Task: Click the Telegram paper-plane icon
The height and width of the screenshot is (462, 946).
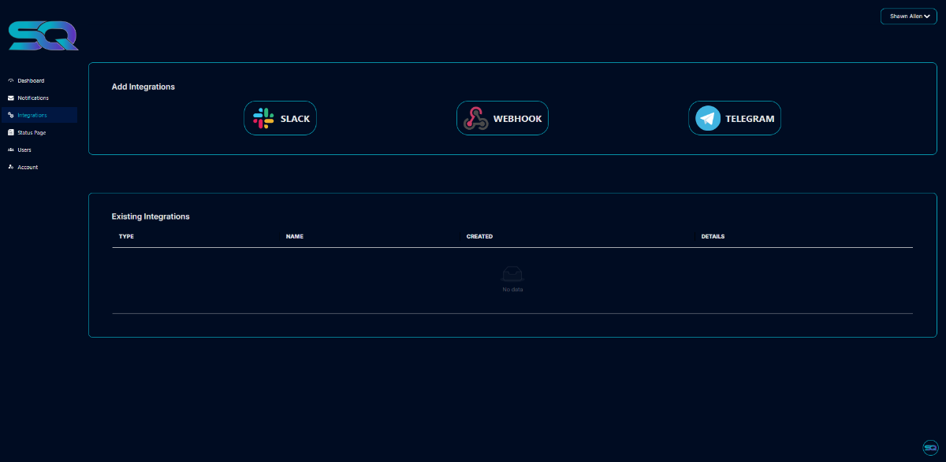Action: pos(708,119)
